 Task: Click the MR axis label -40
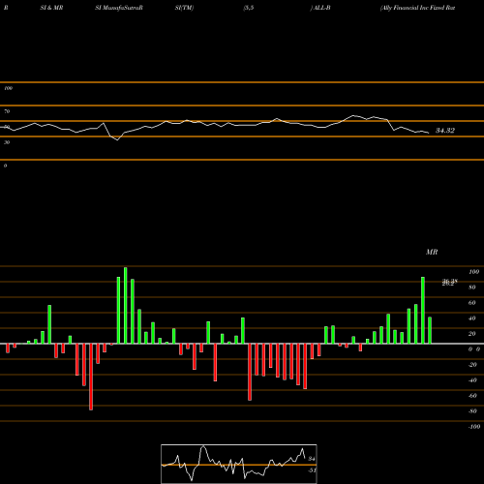click(x=472, y=380)
